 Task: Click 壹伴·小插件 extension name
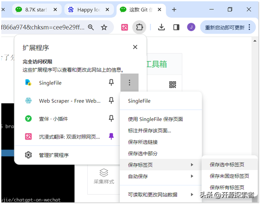coord(53,119)
